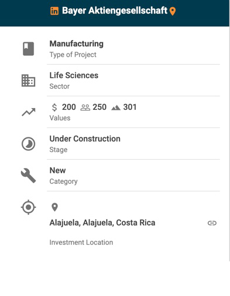Select the building icon next to Sector
230x296 pixels.
[x=28, y=80]
